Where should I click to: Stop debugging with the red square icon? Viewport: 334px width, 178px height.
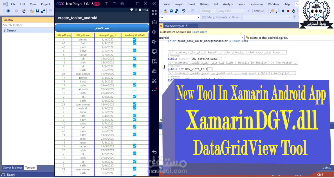(x=289, y=11)
